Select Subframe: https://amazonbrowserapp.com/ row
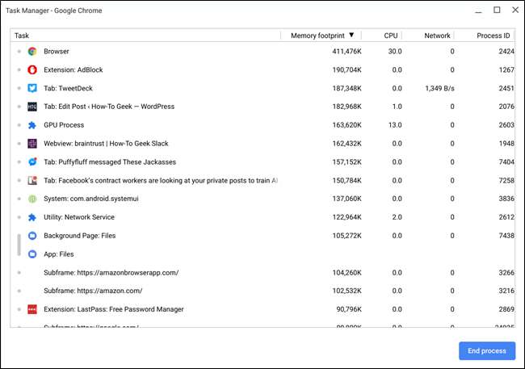The width and height of the screenshot is (525, 369). click(x=262, y=273)
